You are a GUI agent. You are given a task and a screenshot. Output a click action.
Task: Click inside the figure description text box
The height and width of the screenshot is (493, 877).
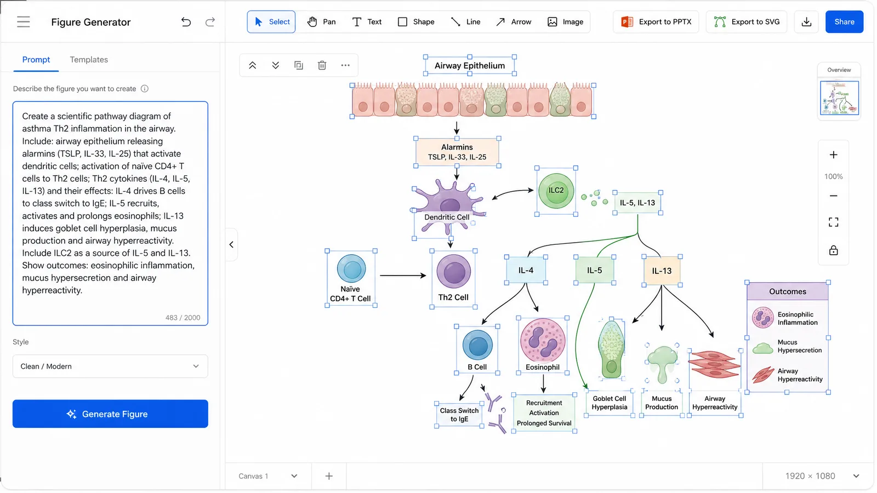pos(110,213)
